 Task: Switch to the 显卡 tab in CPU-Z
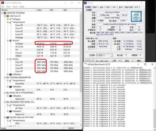[x=121, y=7]
